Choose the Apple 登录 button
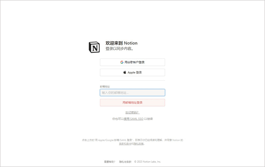The height and width of the screenshot is (167, 265). 132,72
